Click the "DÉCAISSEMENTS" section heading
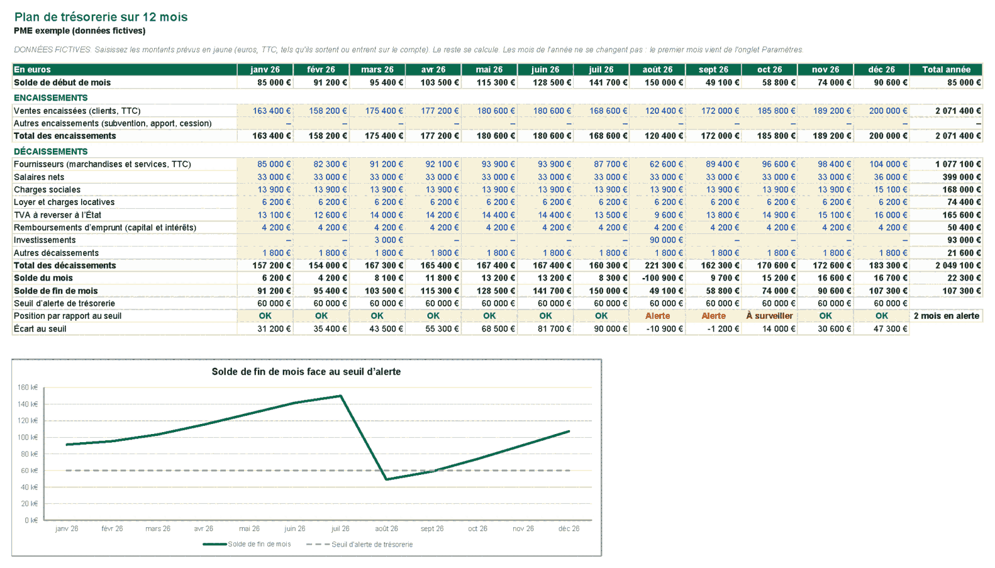 pos(51,152)
